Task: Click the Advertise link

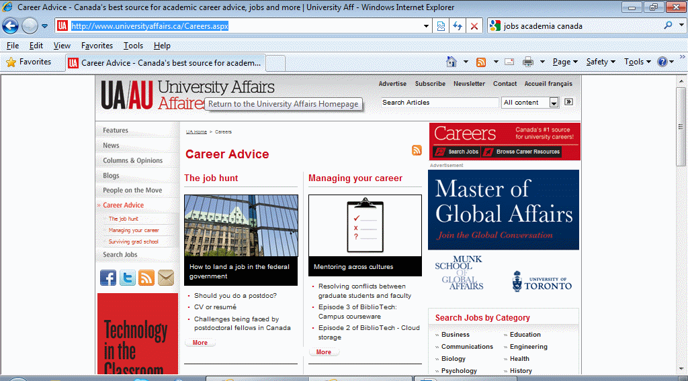Action: click(392, 84)
